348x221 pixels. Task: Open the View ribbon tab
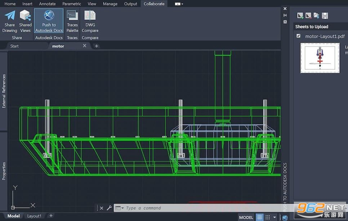click(92, 4)
